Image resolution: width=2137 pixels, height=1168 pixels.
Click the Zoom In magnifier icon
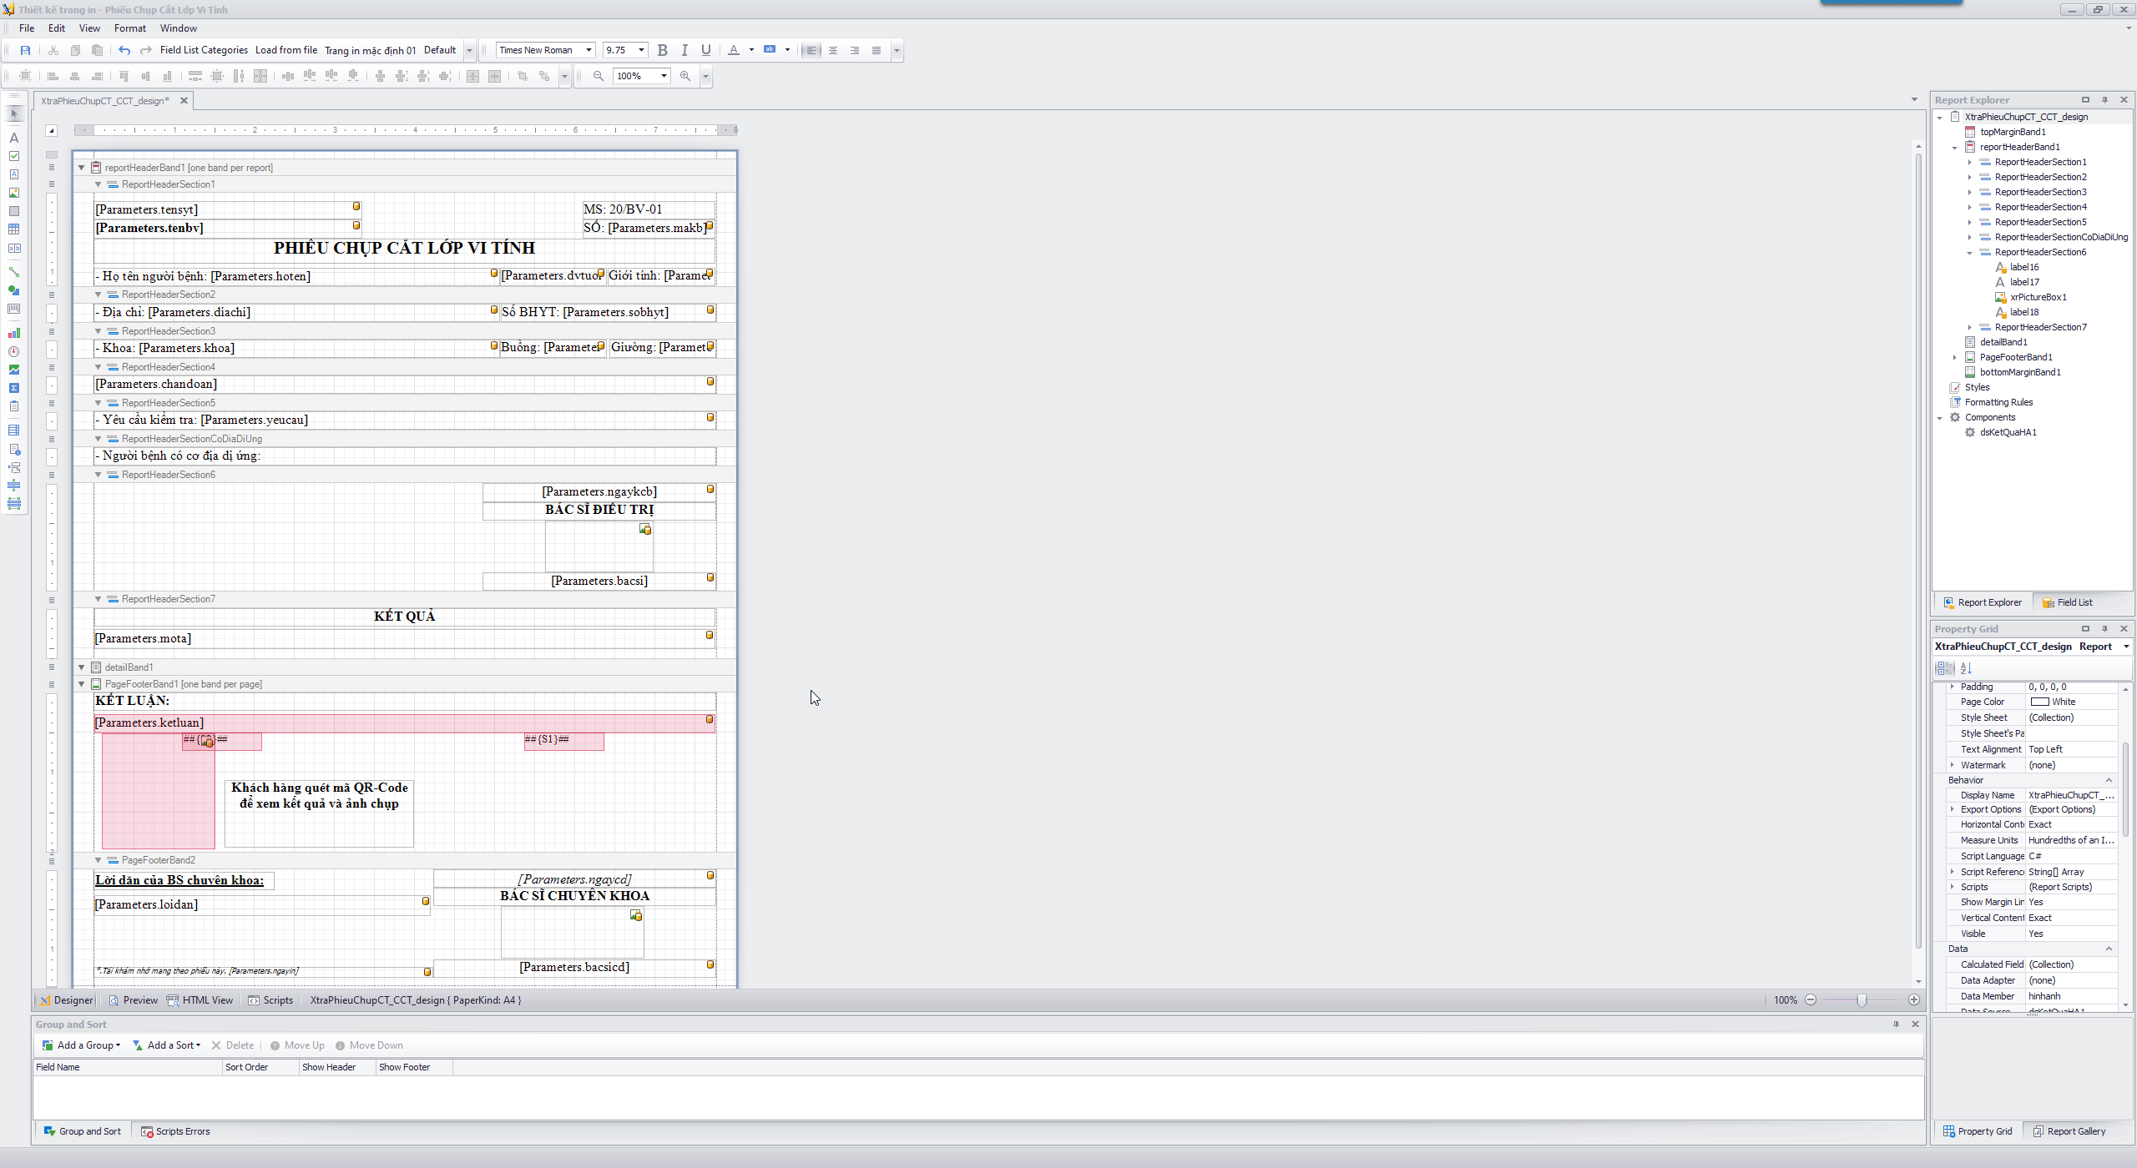(685, 76)
